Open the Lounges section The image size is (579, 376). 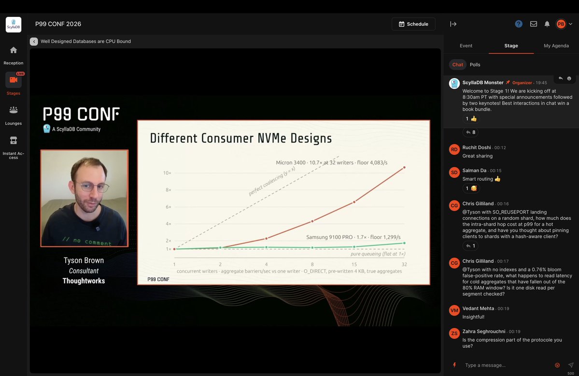(14, 115)
